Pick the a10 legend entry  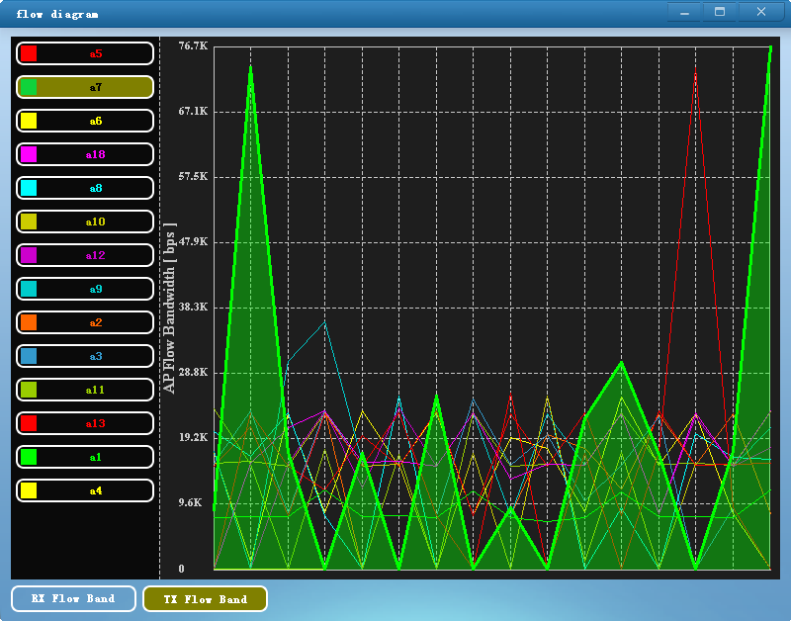[85, 222]
